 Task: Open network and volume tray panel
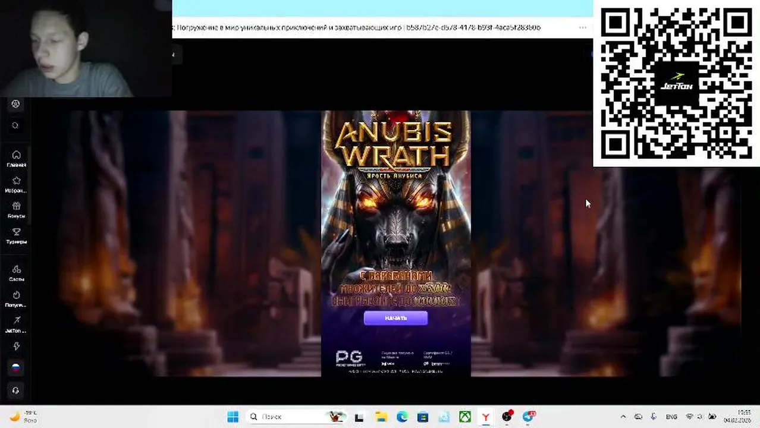tap(701, 417)
